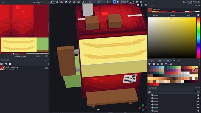Select the Color Picker eyedropper tool
The width and height of the screenshot is (201, 113).
click(70, 2)
